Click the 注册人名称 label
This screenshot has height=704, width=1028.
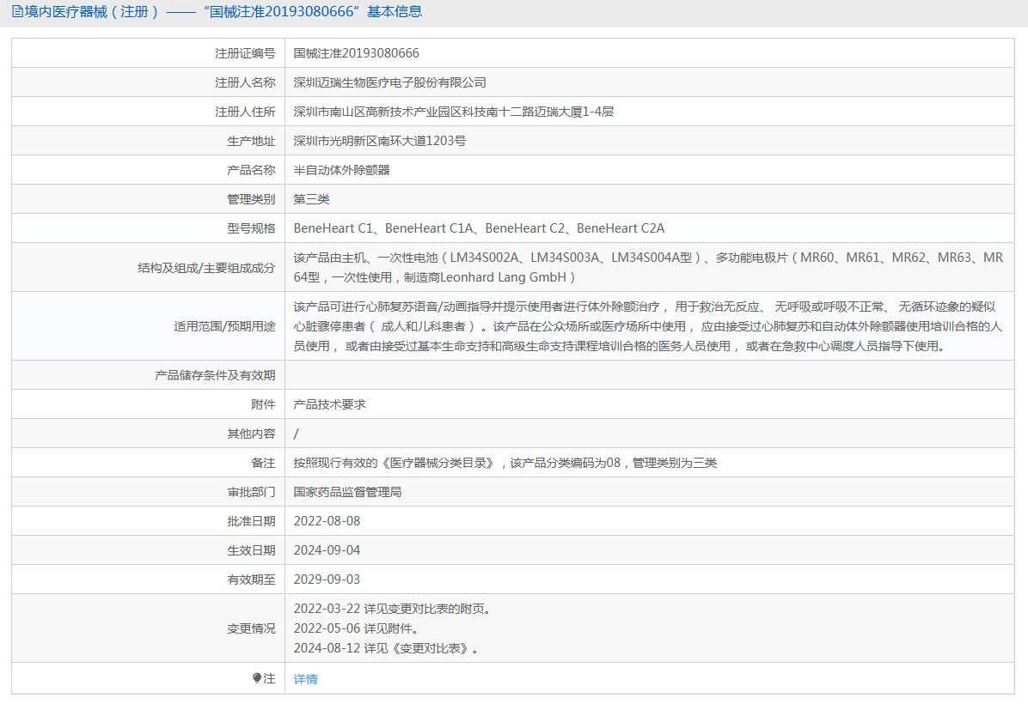click(x=245, y=82)
